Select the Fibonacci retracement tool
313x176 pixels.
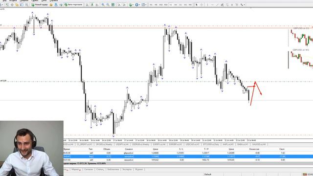point(227,5)
